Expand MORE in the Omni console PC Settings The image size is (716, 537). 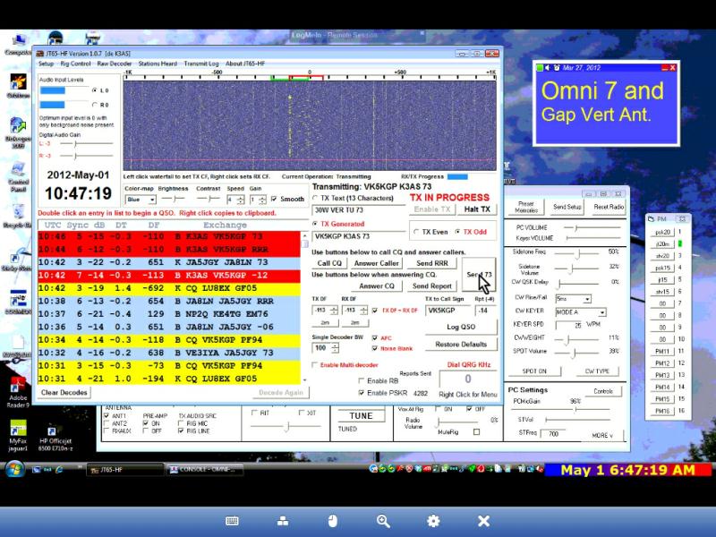click(602, 435)
